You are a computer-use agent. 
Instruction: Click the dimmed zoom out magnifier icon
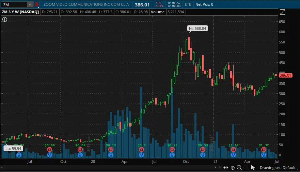pos(246,168)
